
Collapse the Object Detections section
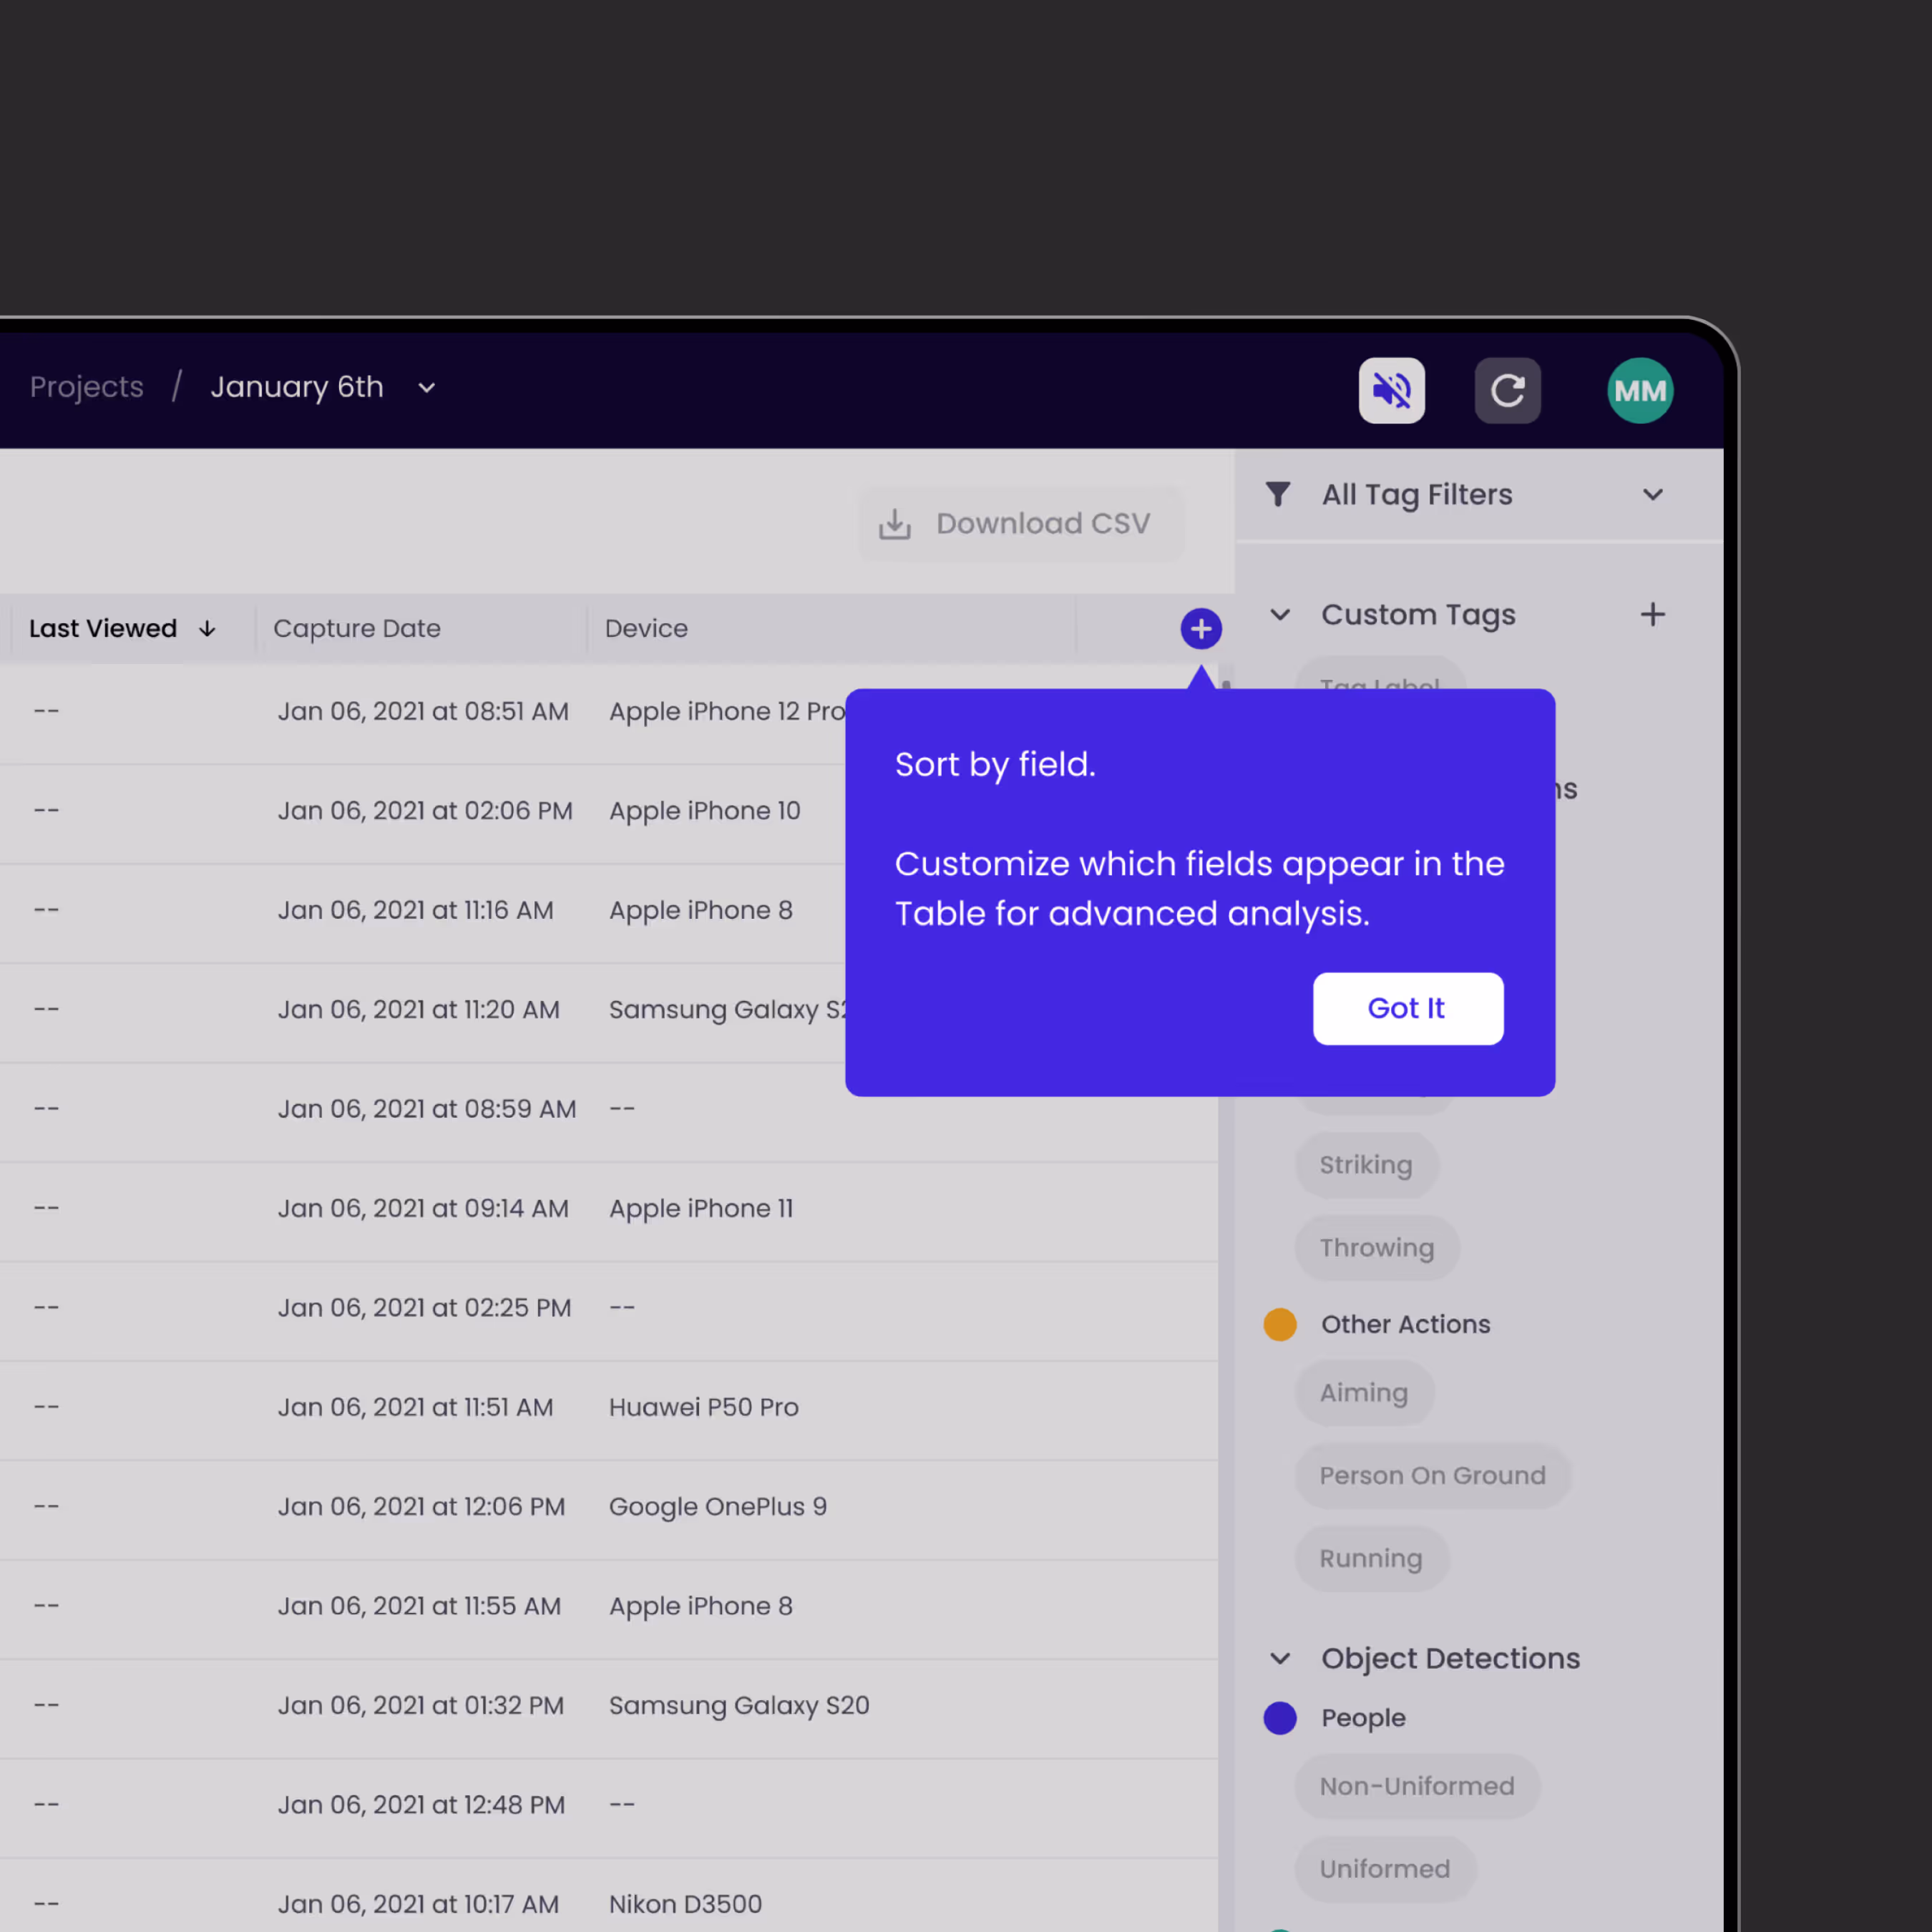click(1280, 1658)
